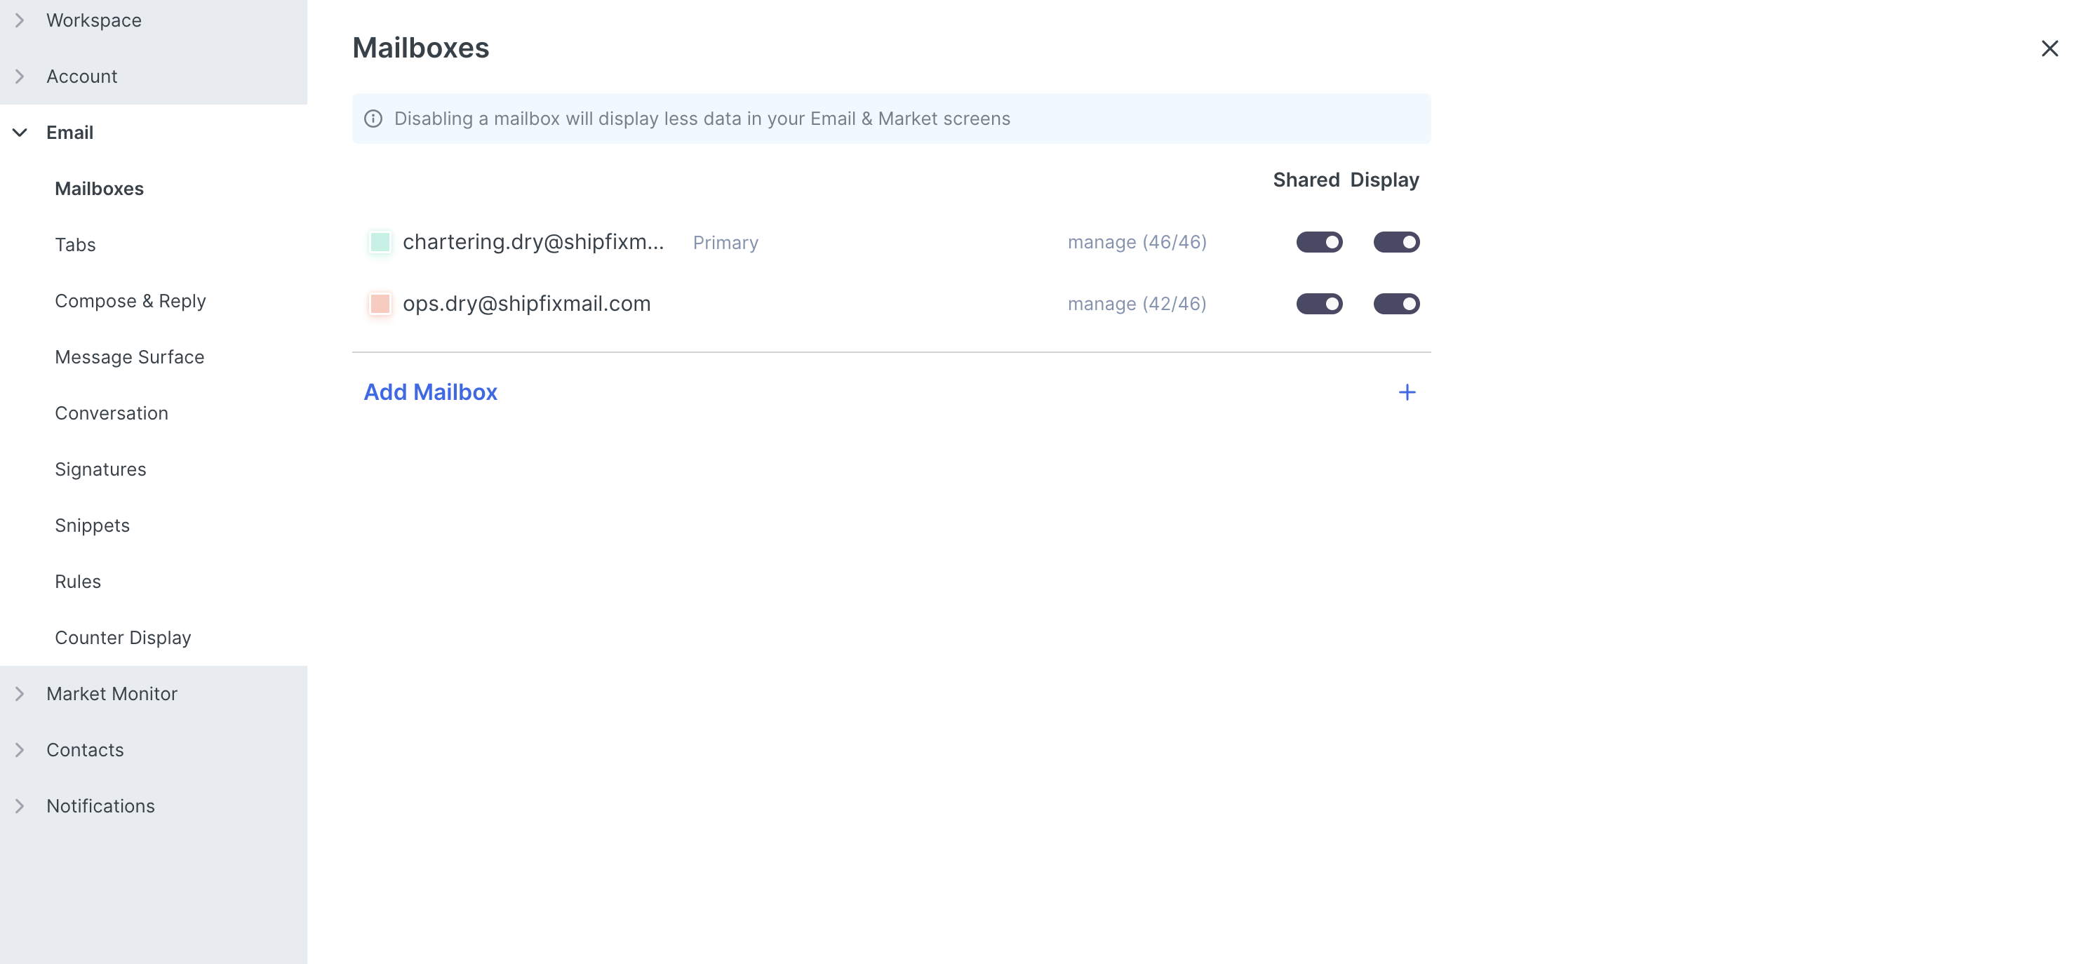Viewport: 2088px width, 964px height.
Task: Click the plus icon beside Add Mailbox
Action: click(1406, 392)
